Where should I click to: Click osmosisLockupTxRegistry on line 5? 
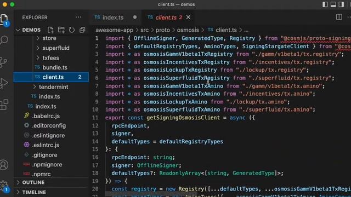click(180, 70)
